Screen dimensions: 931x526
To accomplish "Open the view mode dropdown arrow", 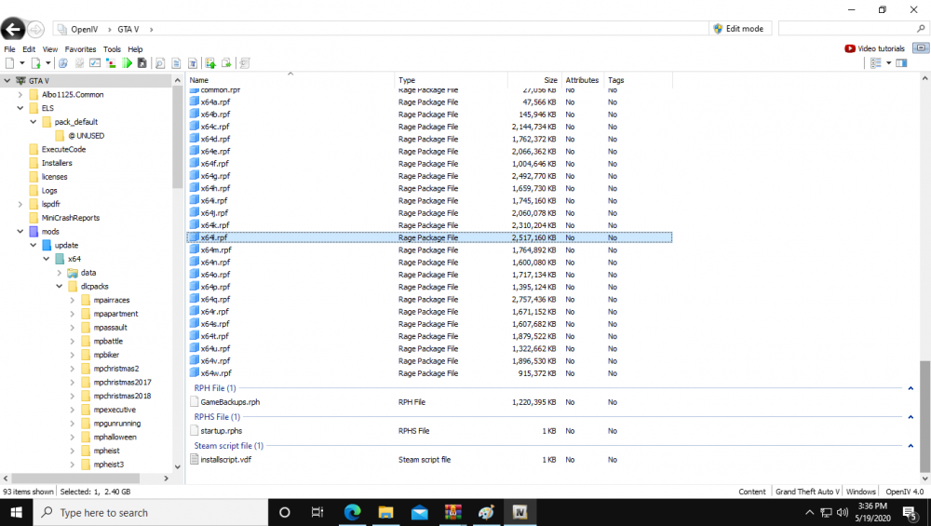I will pos(888,63).
